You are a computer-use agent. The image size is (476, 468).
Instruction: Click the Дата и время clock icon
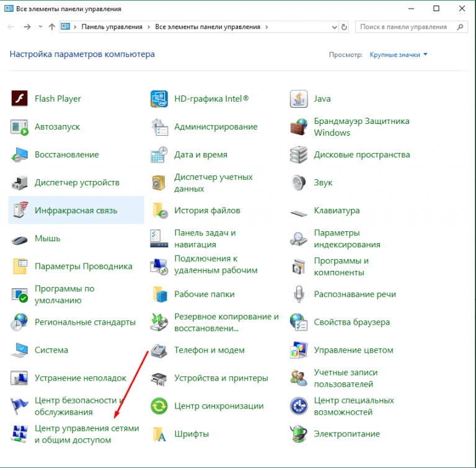coord(160,155)
